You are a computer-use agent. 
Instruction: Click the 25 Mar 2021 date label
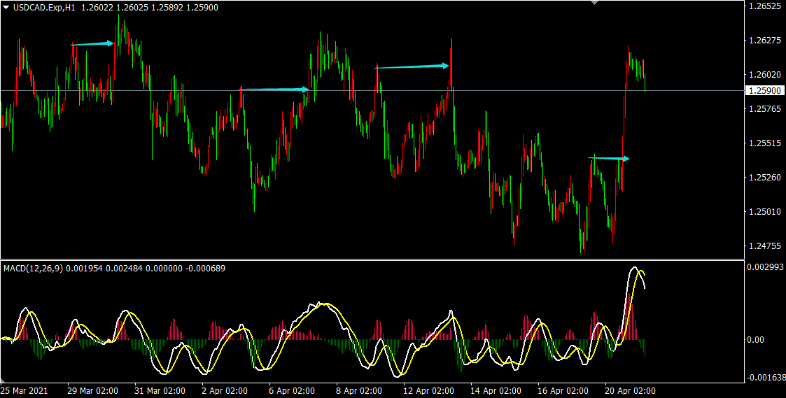coord(24,390)
